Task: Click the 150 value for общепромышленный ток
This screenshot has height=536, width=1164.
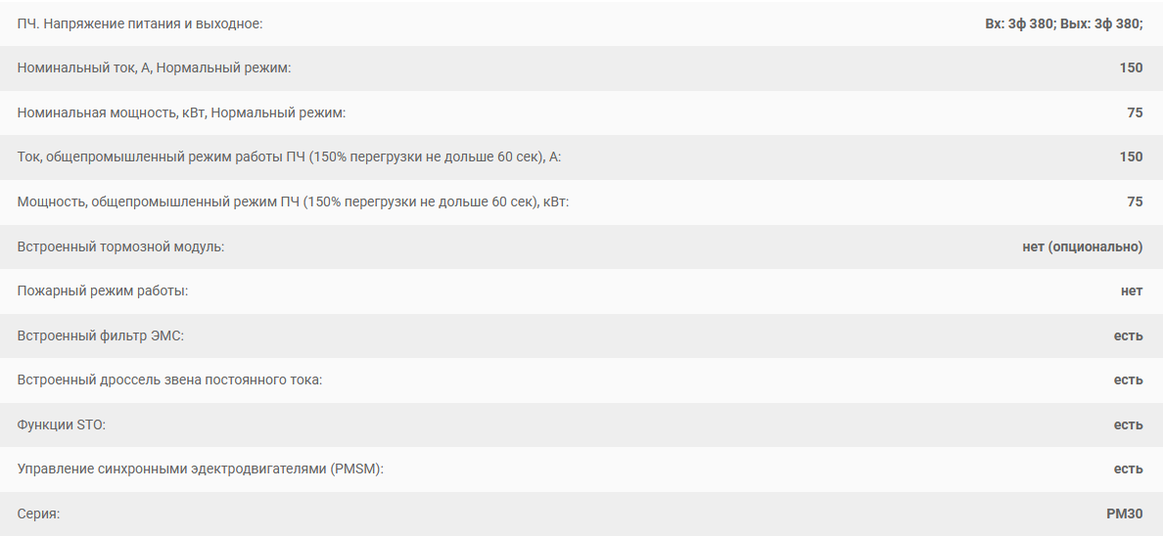Action: (x=1132, y=157)
